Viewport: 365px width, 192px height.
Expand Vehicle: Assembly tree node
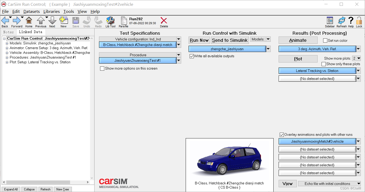tap(7, 53)
